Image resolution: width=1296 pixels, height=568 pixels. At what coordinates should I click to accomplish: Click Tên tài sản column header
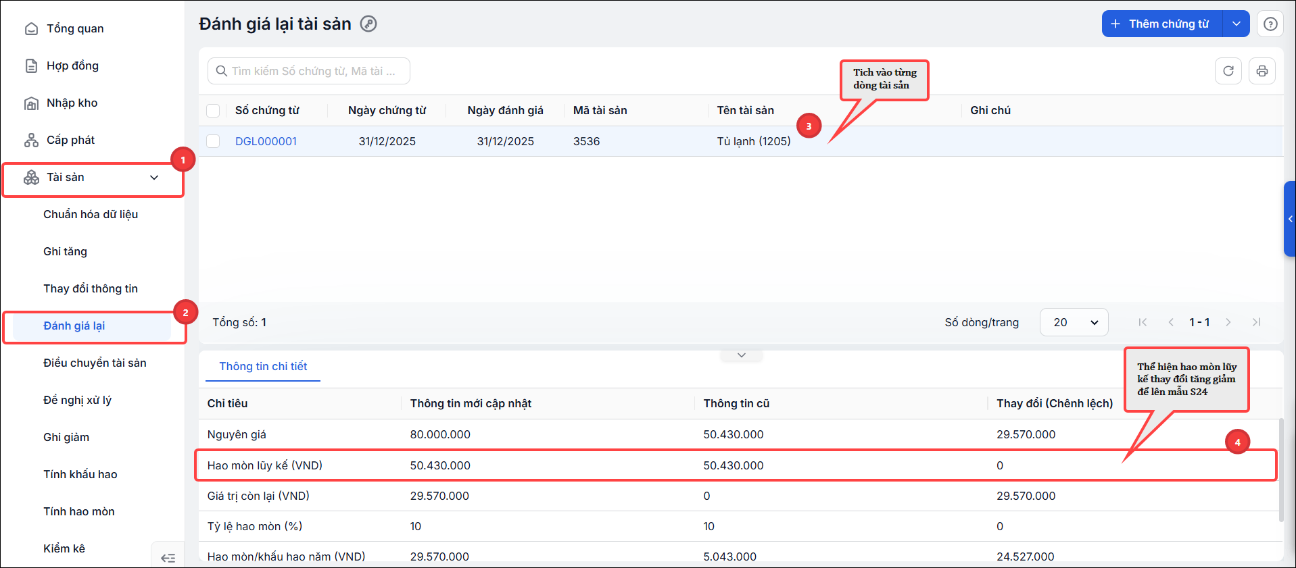[x=746, y=110]
